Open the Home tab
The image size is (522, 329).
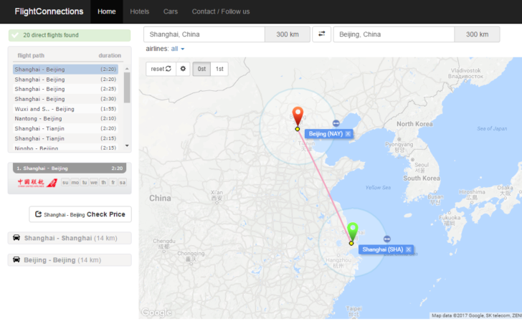(107, 11)
